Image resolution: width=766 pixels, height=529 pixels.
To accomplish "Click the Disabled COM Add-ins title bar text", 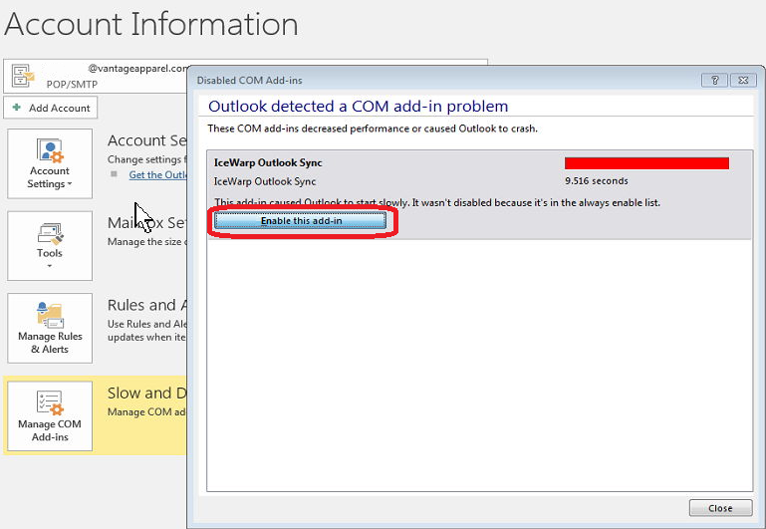I will [249, 80].
